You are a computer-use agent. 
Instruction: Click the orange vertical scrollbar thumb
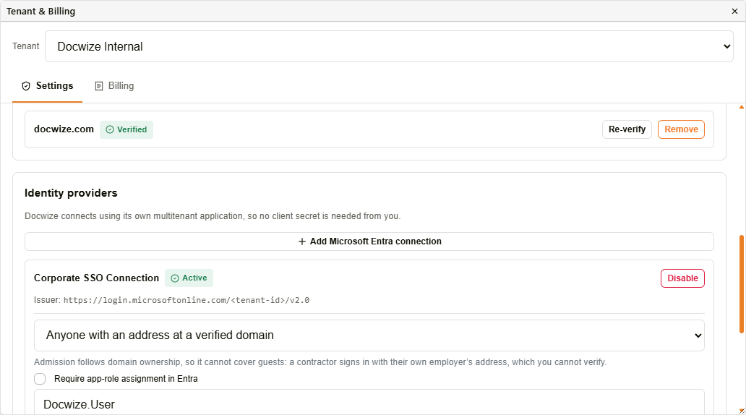[x=741, y=284]
